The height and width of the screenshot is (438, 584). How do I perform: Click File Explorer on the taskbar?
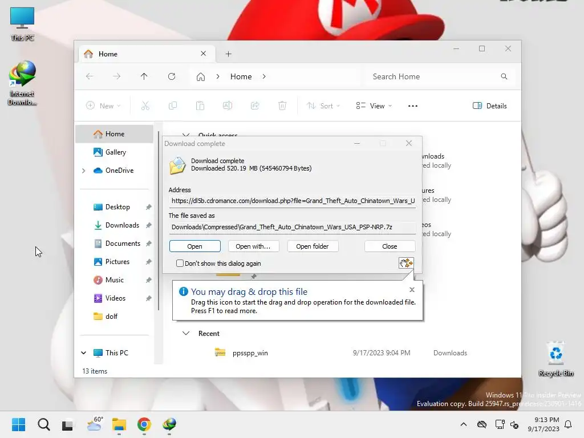click(119, 424)
